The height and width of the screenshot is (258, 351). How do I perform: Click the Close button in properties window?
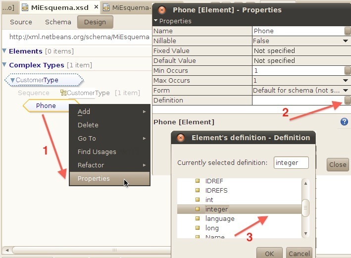[338, 165]
